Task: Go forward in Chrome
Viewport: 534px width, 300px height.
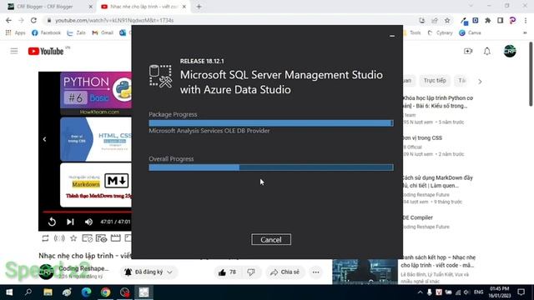Action: [x=21, y=20]
